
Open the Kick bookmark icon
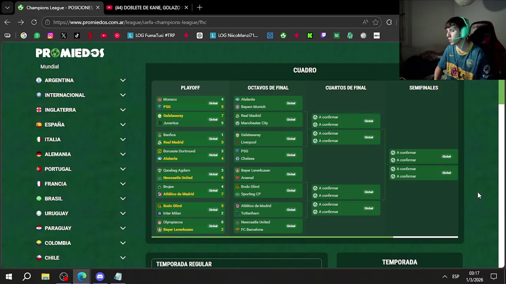tap(310, 35)
